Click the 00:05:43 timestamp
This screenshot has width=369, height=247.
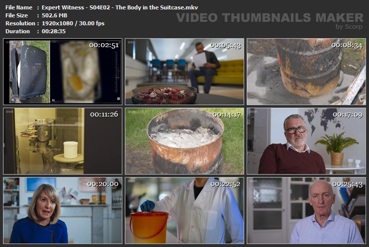click(226, 45)
